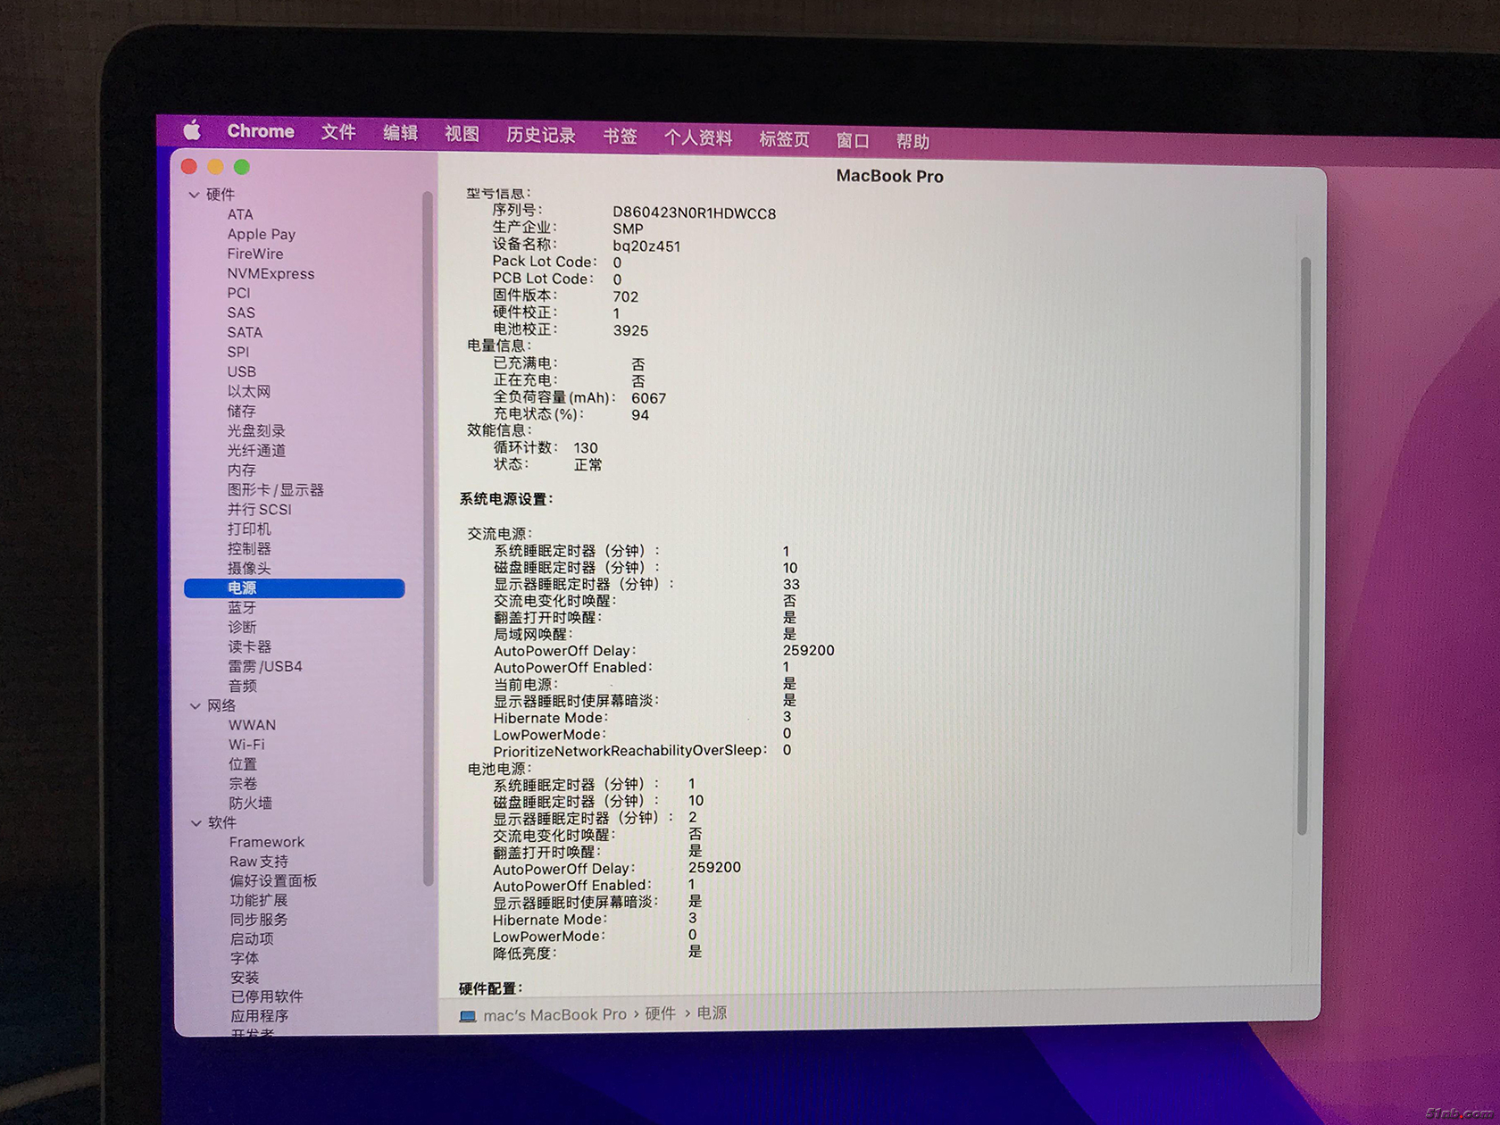Click the computer icon in path bar
The height and width of the screenshot is (1125, 1500).
468,1017
